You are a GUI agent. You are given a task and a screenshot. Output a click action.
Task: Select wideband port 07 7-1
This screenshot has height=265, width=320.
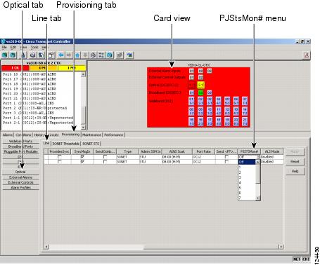(x=245, y=101)
